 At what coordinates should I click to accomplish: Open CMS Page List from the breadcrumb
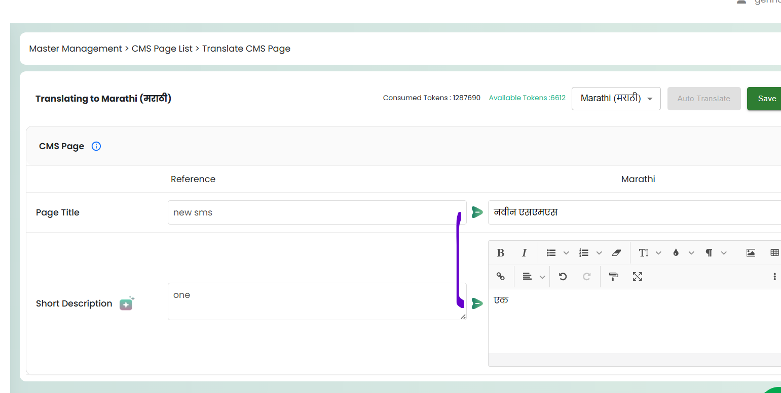[162, 49]
